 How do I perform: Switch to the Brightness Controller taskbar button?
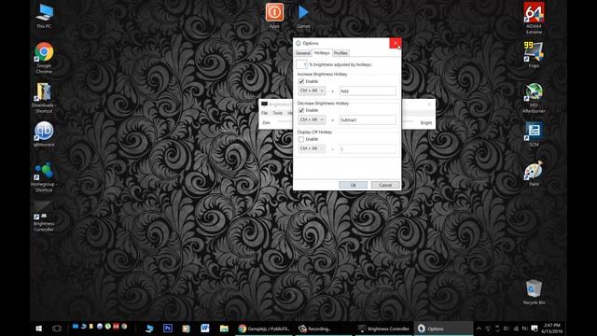point(383,329)
